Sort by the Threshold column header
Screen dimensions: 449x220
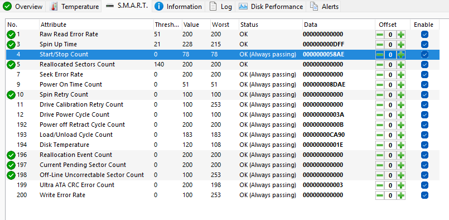[168, 25]
